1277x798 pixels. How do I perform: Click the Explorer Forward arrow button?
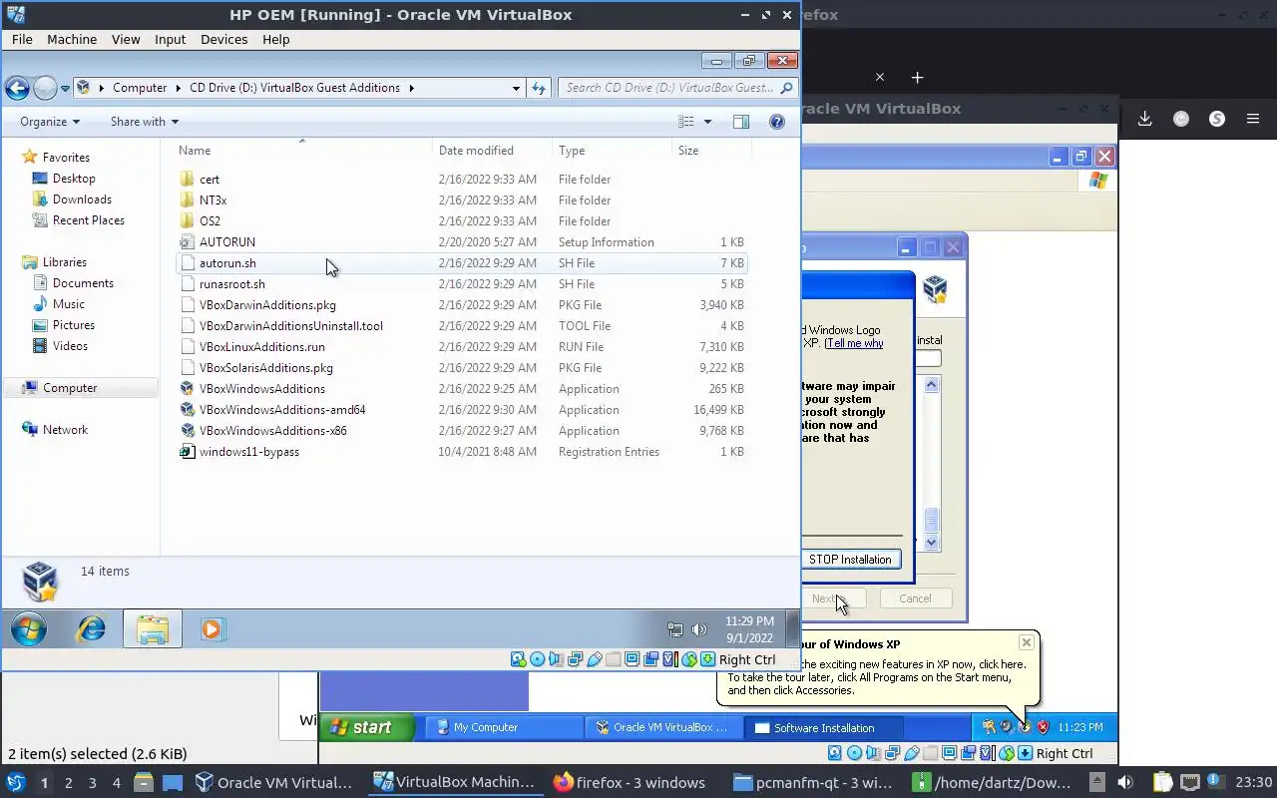pos(45,88)
